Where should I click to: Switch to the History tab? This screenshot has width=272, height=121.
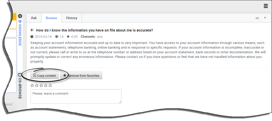tap(72, 18)
